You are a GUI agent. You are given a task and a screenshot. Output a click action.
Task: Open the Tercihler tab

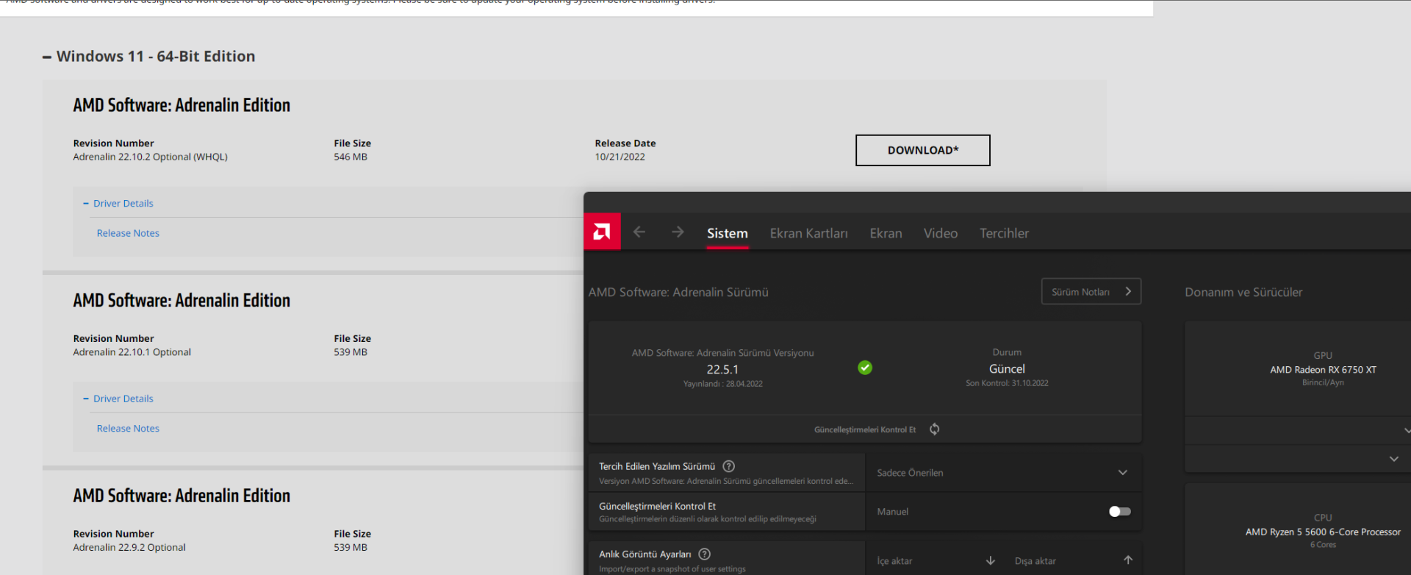coord(1004,233)
